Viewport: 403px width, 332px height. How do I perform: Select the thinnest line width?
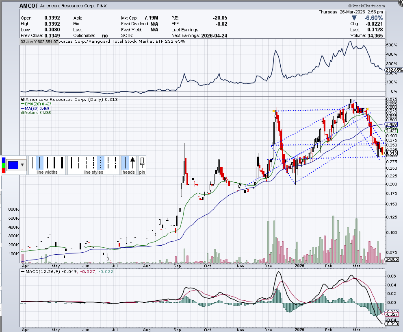coord(32,163)
